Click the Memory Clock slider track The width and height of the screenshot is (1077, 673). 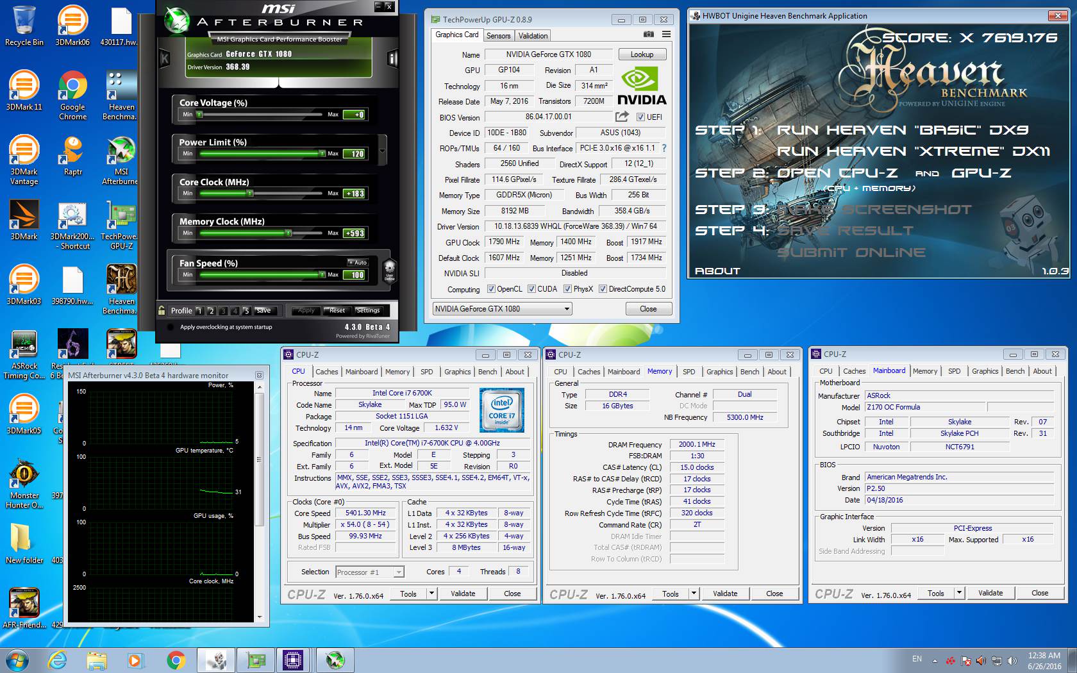(x=262, y=233)
